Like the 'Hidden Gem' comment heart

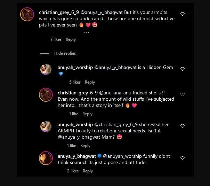[183, 69]
